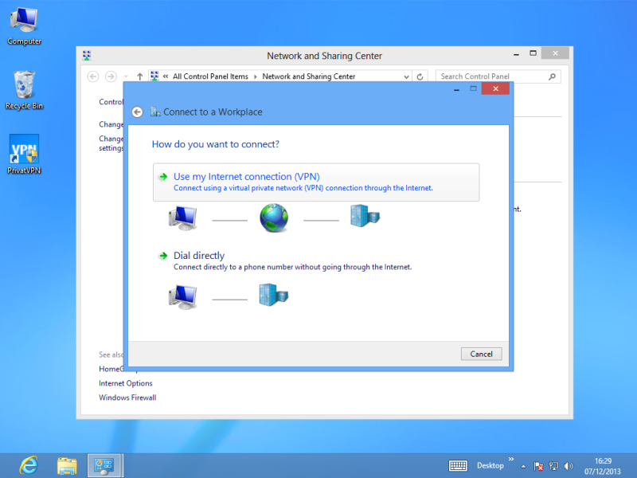Select the Recycle Bin desktop icon
637x478 pixels.
pos(24,89)
